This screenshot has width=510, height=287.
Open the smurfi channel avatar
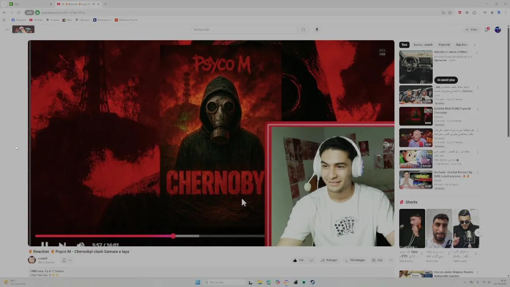coord(32,260)
